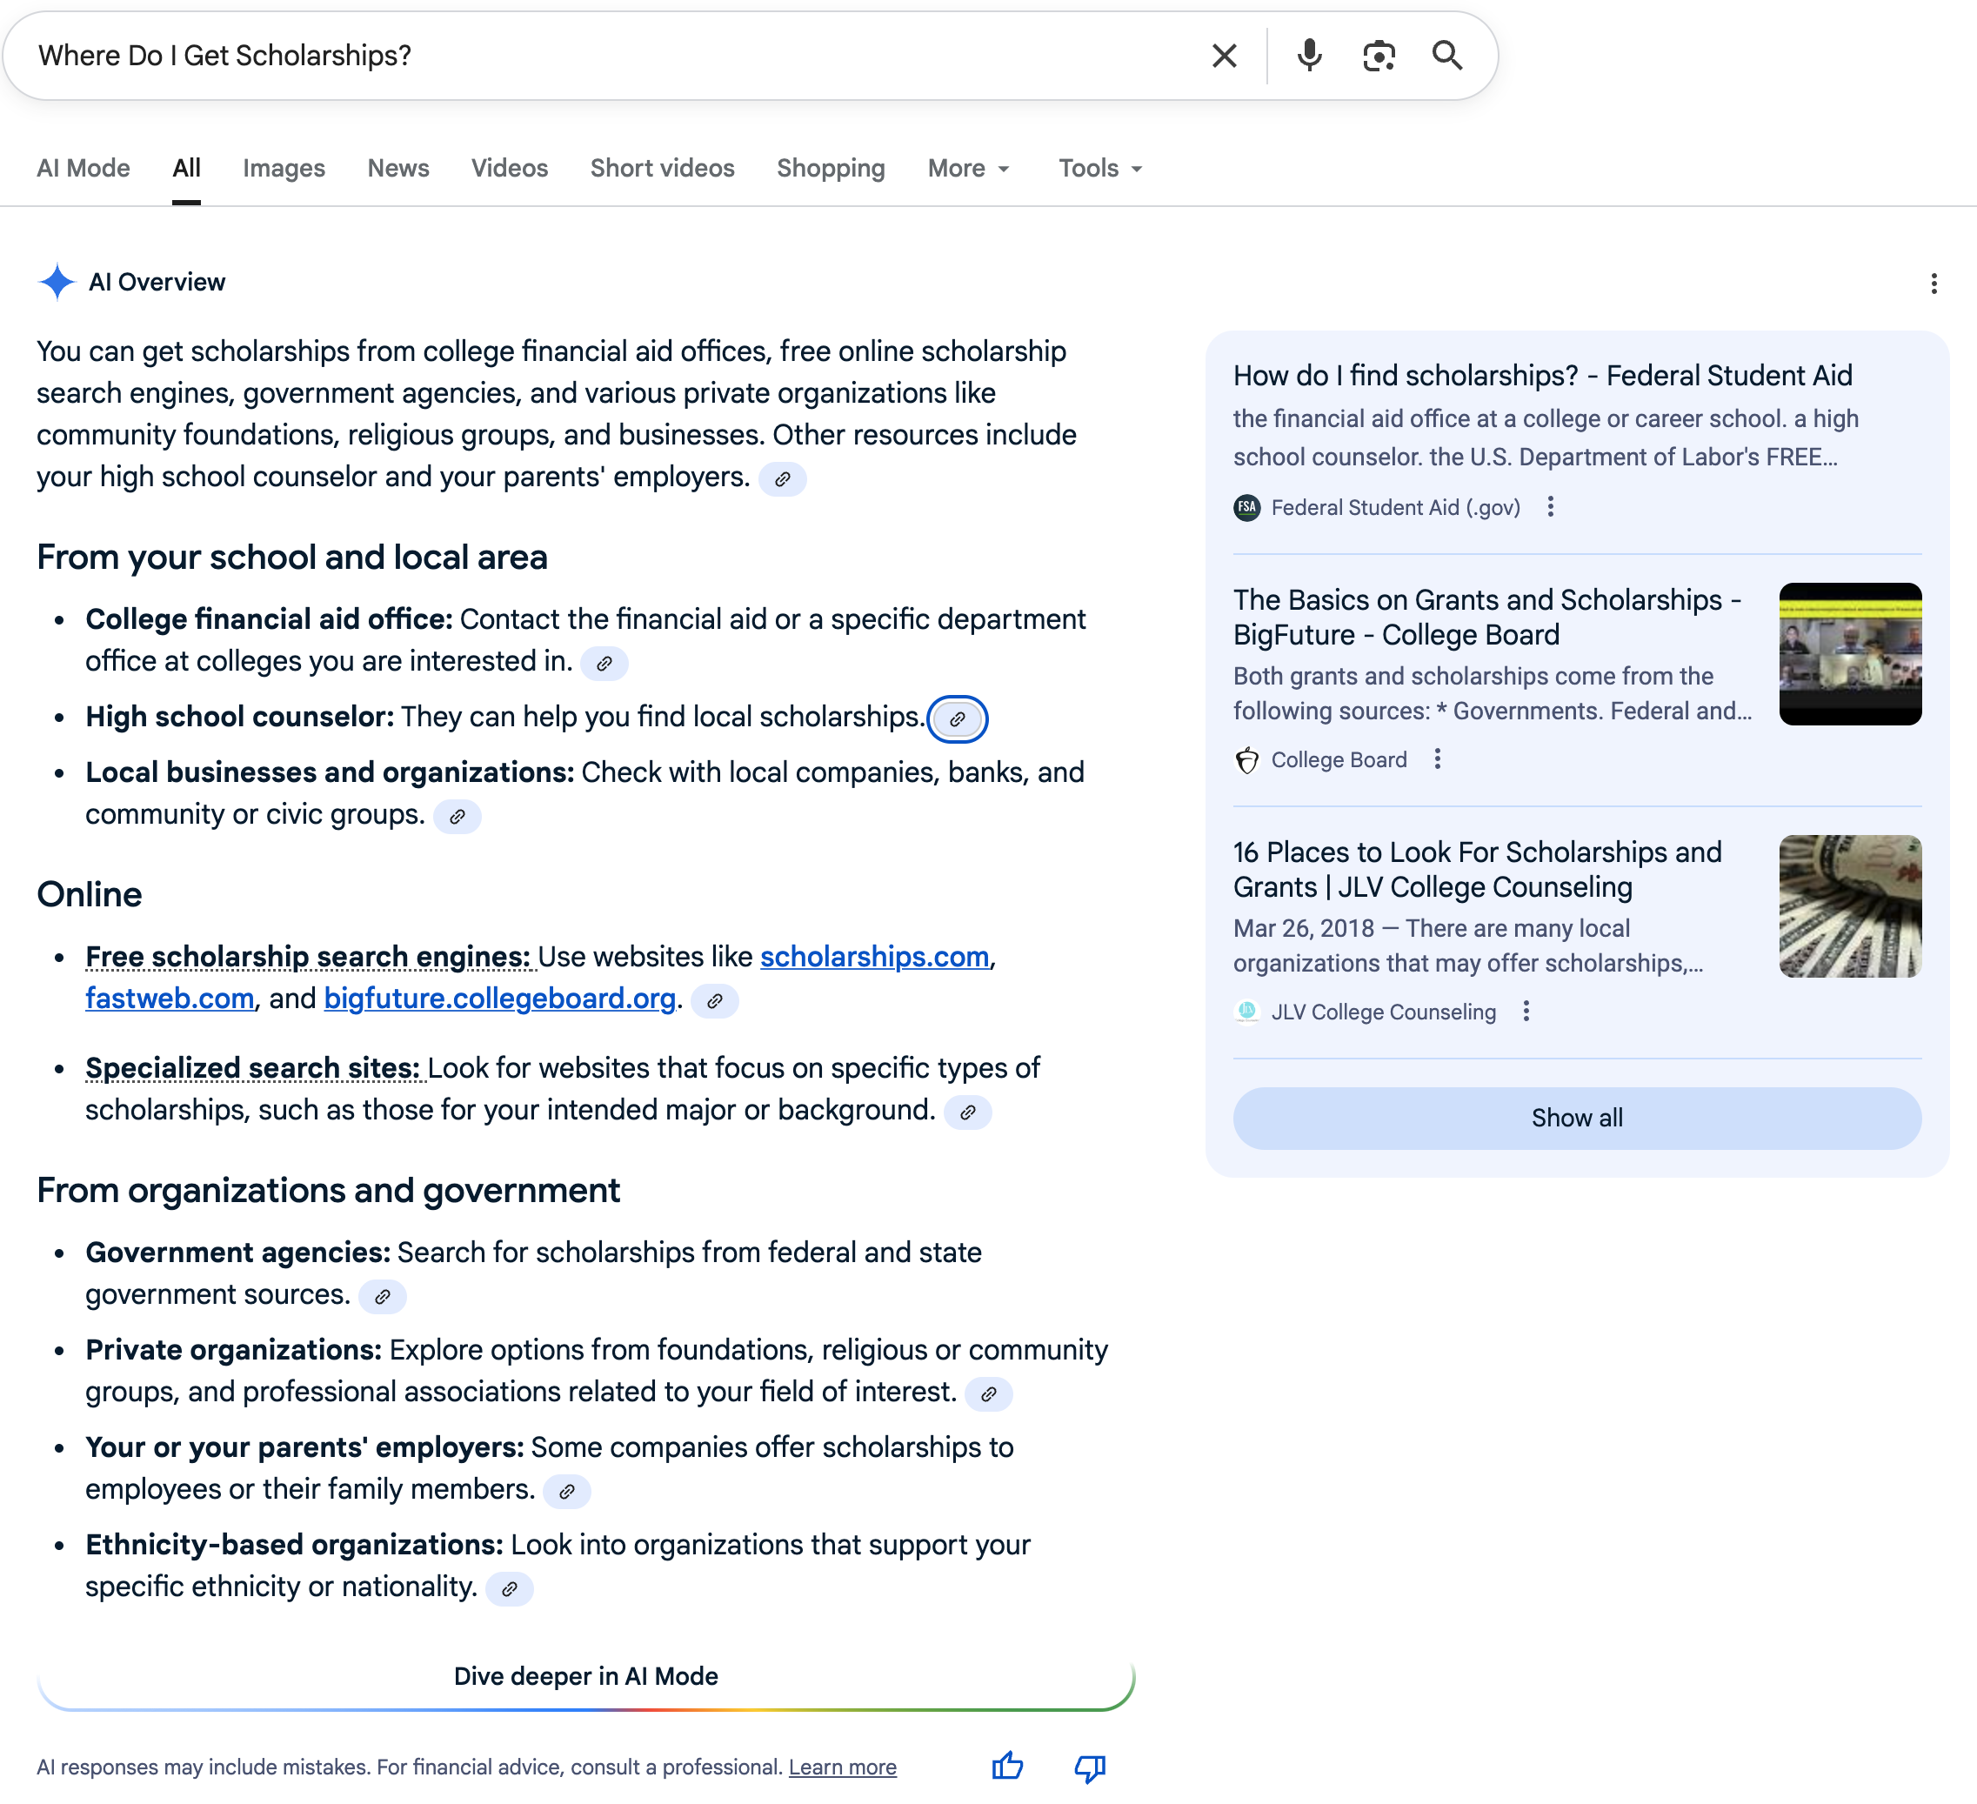Give thumbs up feedback on the AI response
This screenshot has width=1977, height=1804.
click(1008, 1766)
